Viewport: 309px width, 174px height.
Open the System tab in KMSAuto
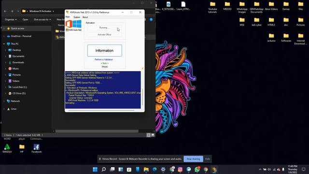coord(77,17)
